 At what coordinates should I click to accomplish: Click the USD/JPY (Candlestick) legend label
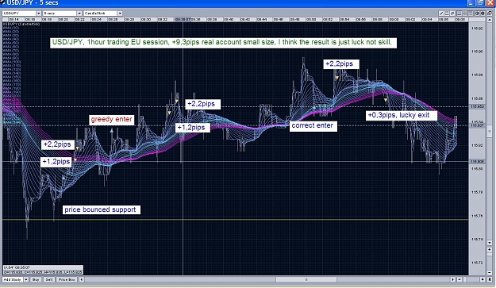(x=21, y=24)
